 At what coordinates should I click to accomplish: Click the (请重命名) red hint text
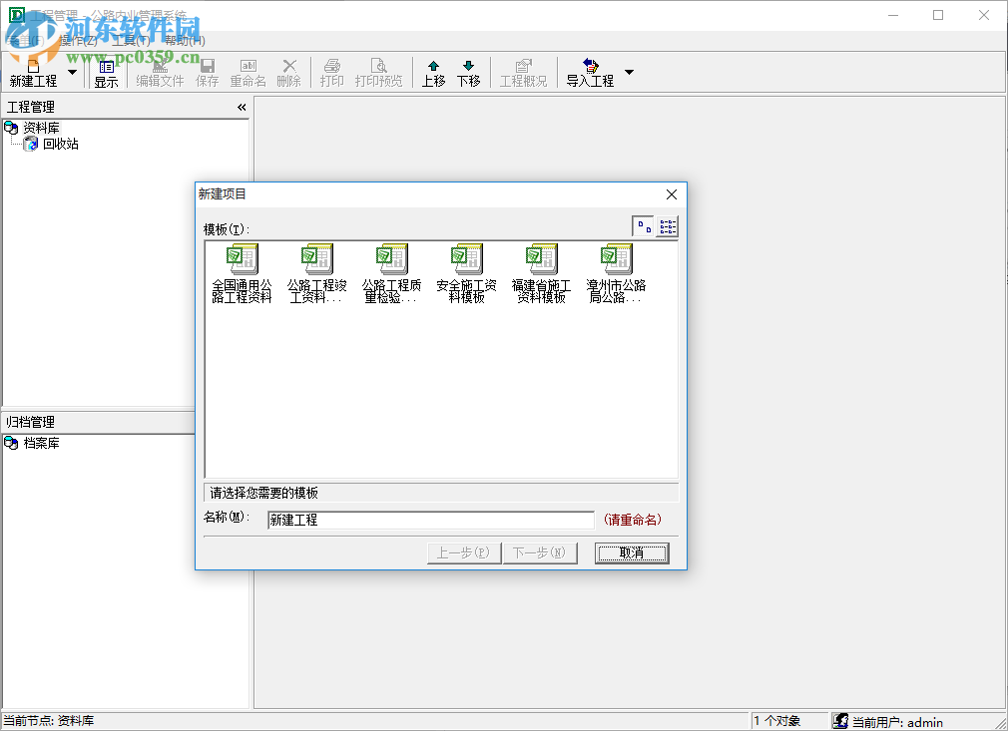click(633, 520)
